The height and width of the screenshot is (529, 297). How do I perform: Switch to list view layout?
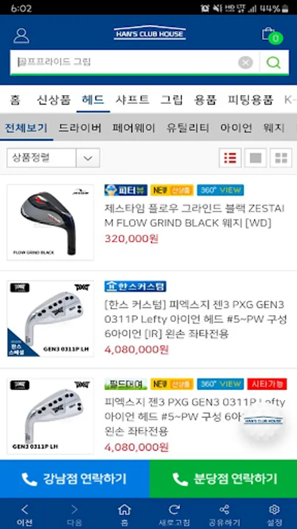click(x=230, y=158)
